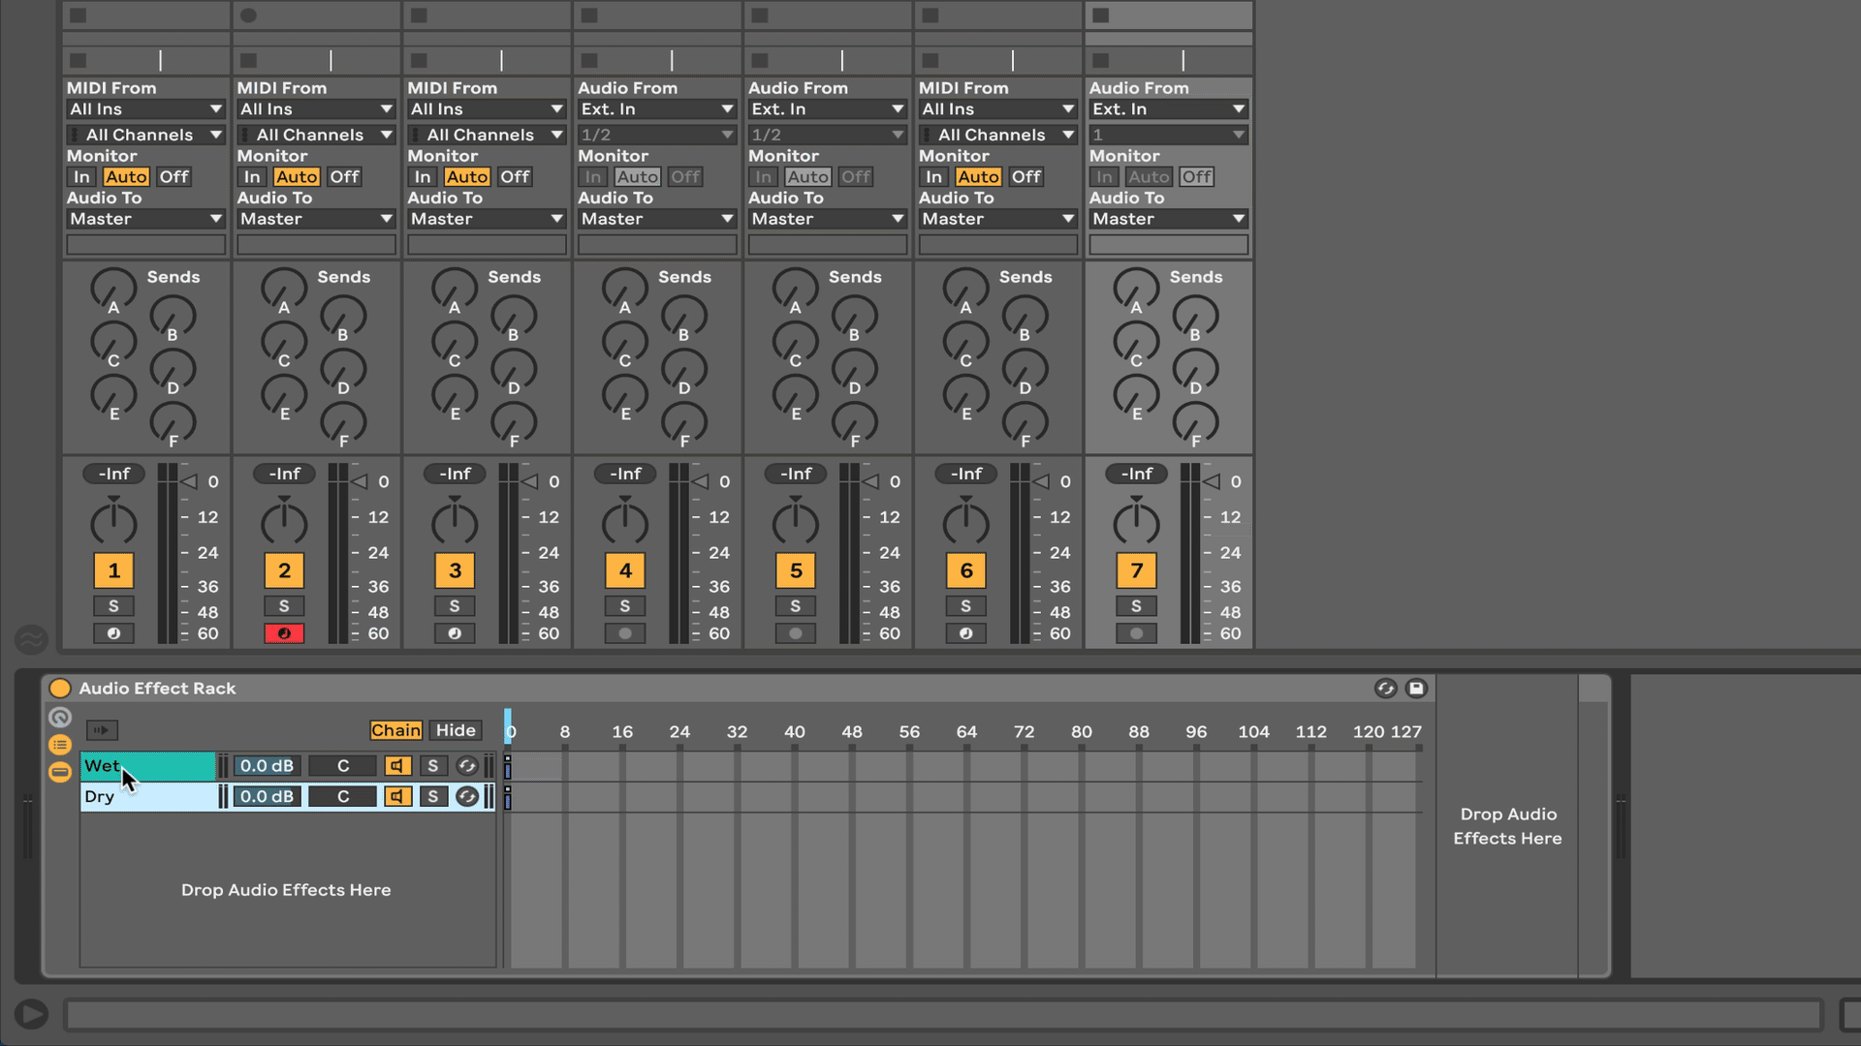Solo track 5
Viewport: 1861px width, 1046px height.
click(796, 606)
